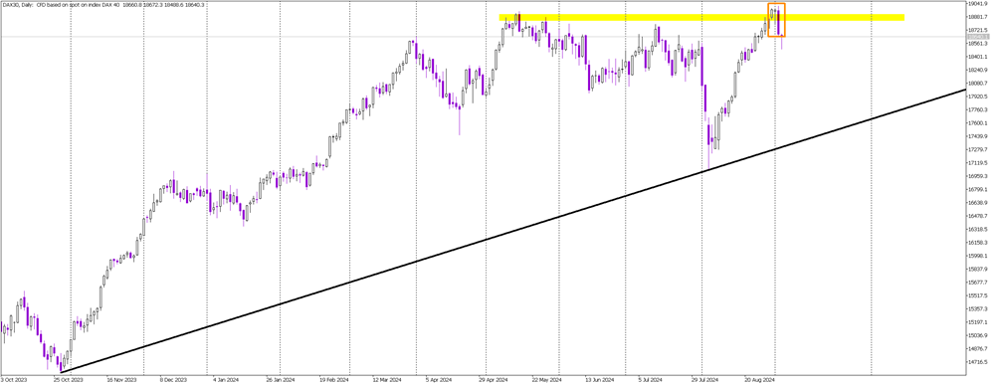Click the 5 Apr 2024 date label
Image resolution: width=995 pixels, height=385 pixels.
point(438,381)
